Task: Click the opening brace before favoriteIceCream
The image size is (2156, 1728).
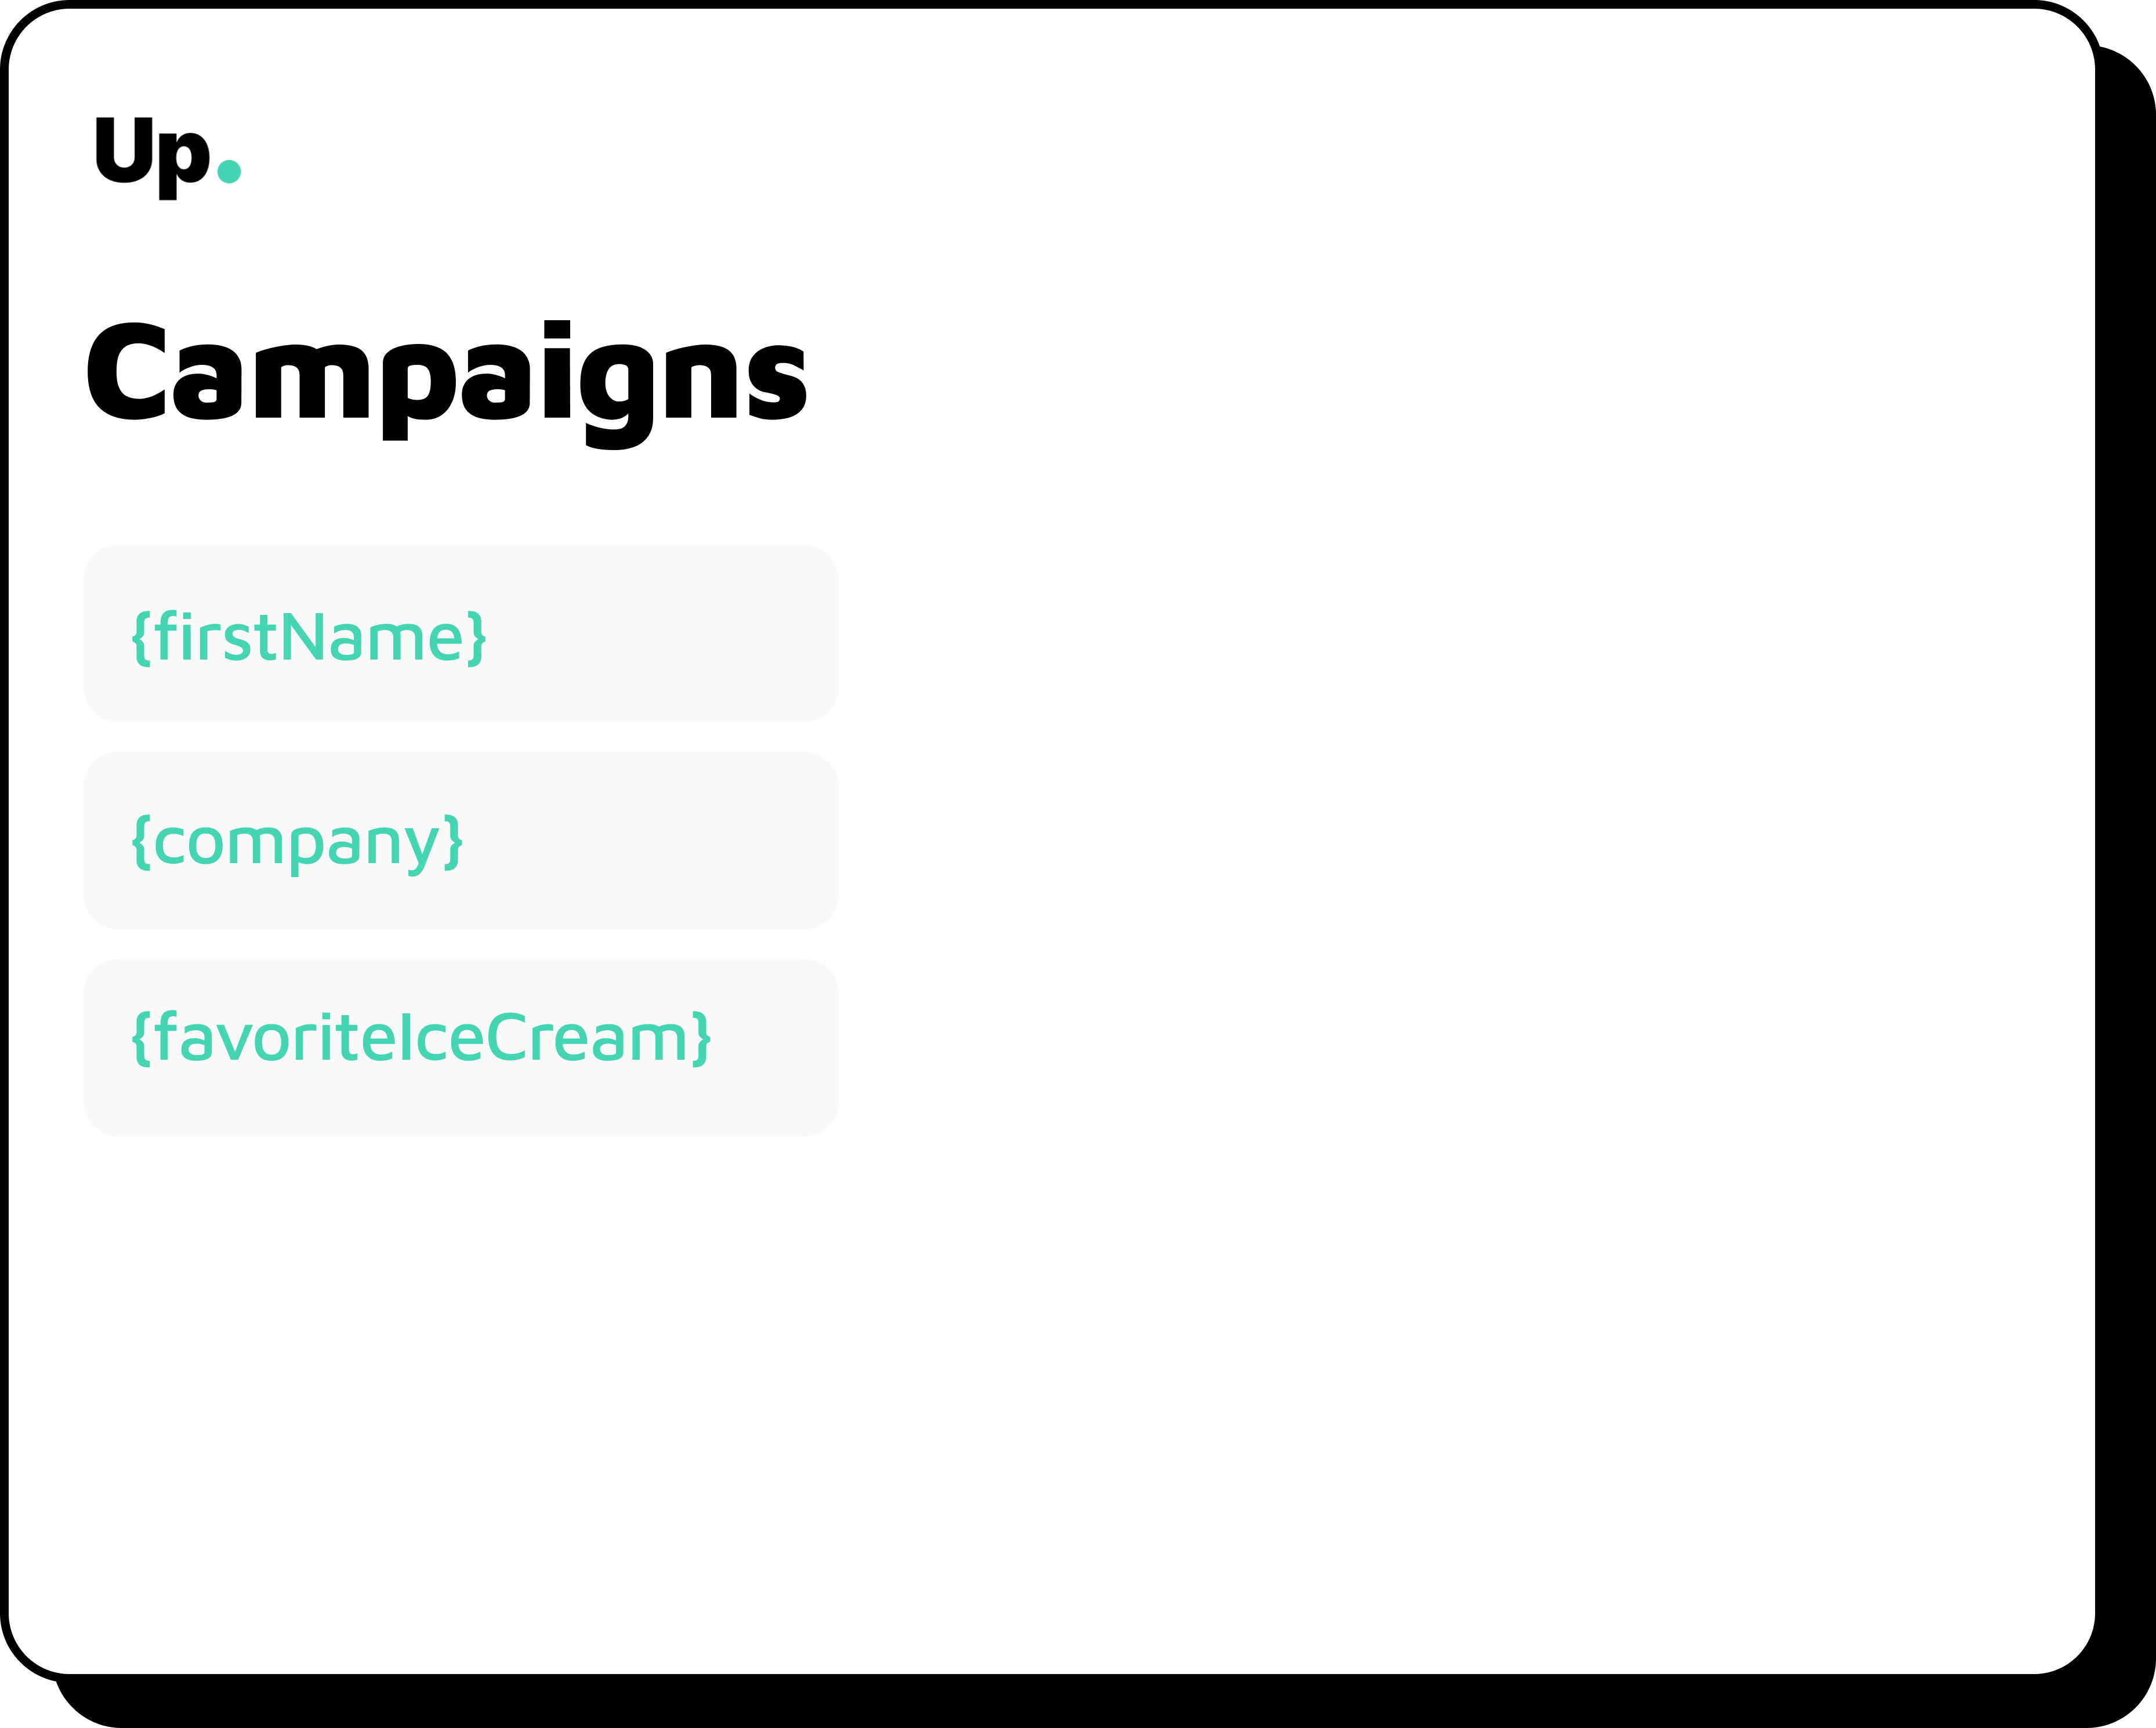Action: click(x=141, y=1039)
